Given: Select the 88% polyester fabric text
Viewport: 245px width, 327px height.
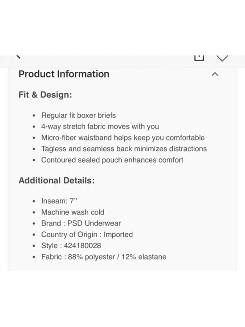Looking at the screenshot, I should [x=91, y=257].
